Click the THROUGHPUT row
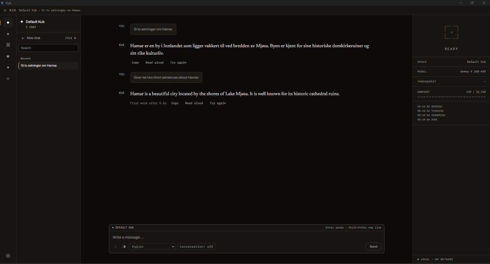The width and height of the screenshot is (490, 264). point(451,82)
